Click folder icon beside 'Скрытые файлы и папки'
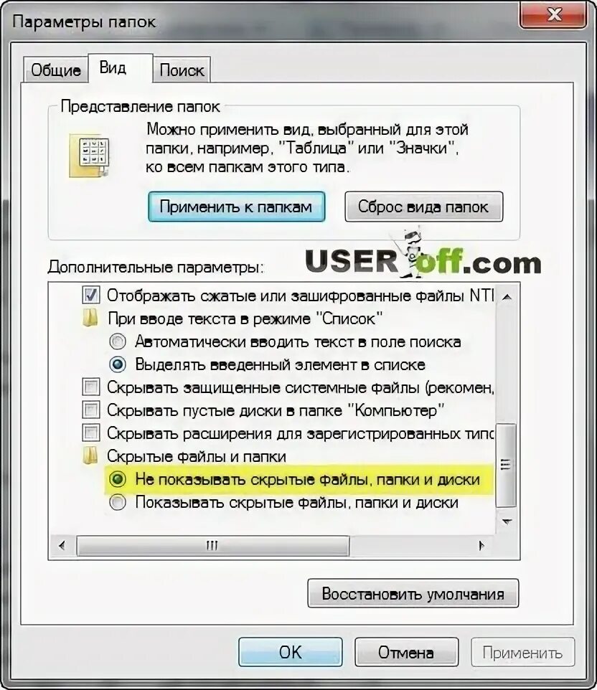 pos(90,456)
